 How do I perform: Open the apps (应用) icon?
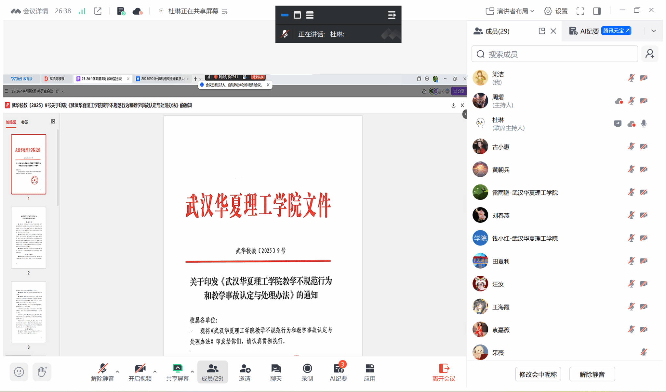click(x=369, y=369)
